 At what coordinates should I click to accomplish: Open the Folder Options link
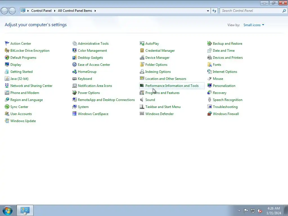(x=156, y=65)
